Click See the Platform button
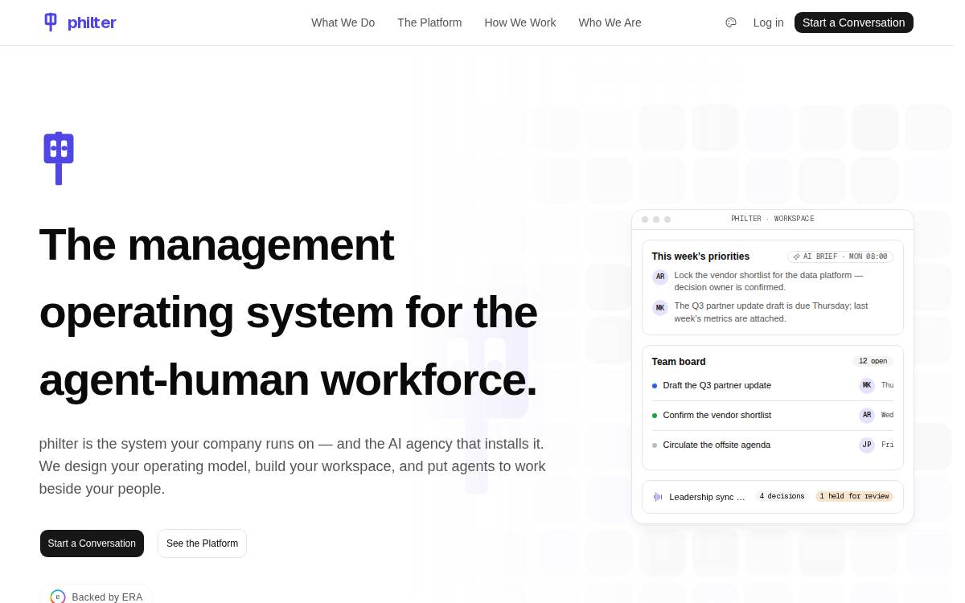Viewport: 965px width, 603px height. [x=202, y=544]
